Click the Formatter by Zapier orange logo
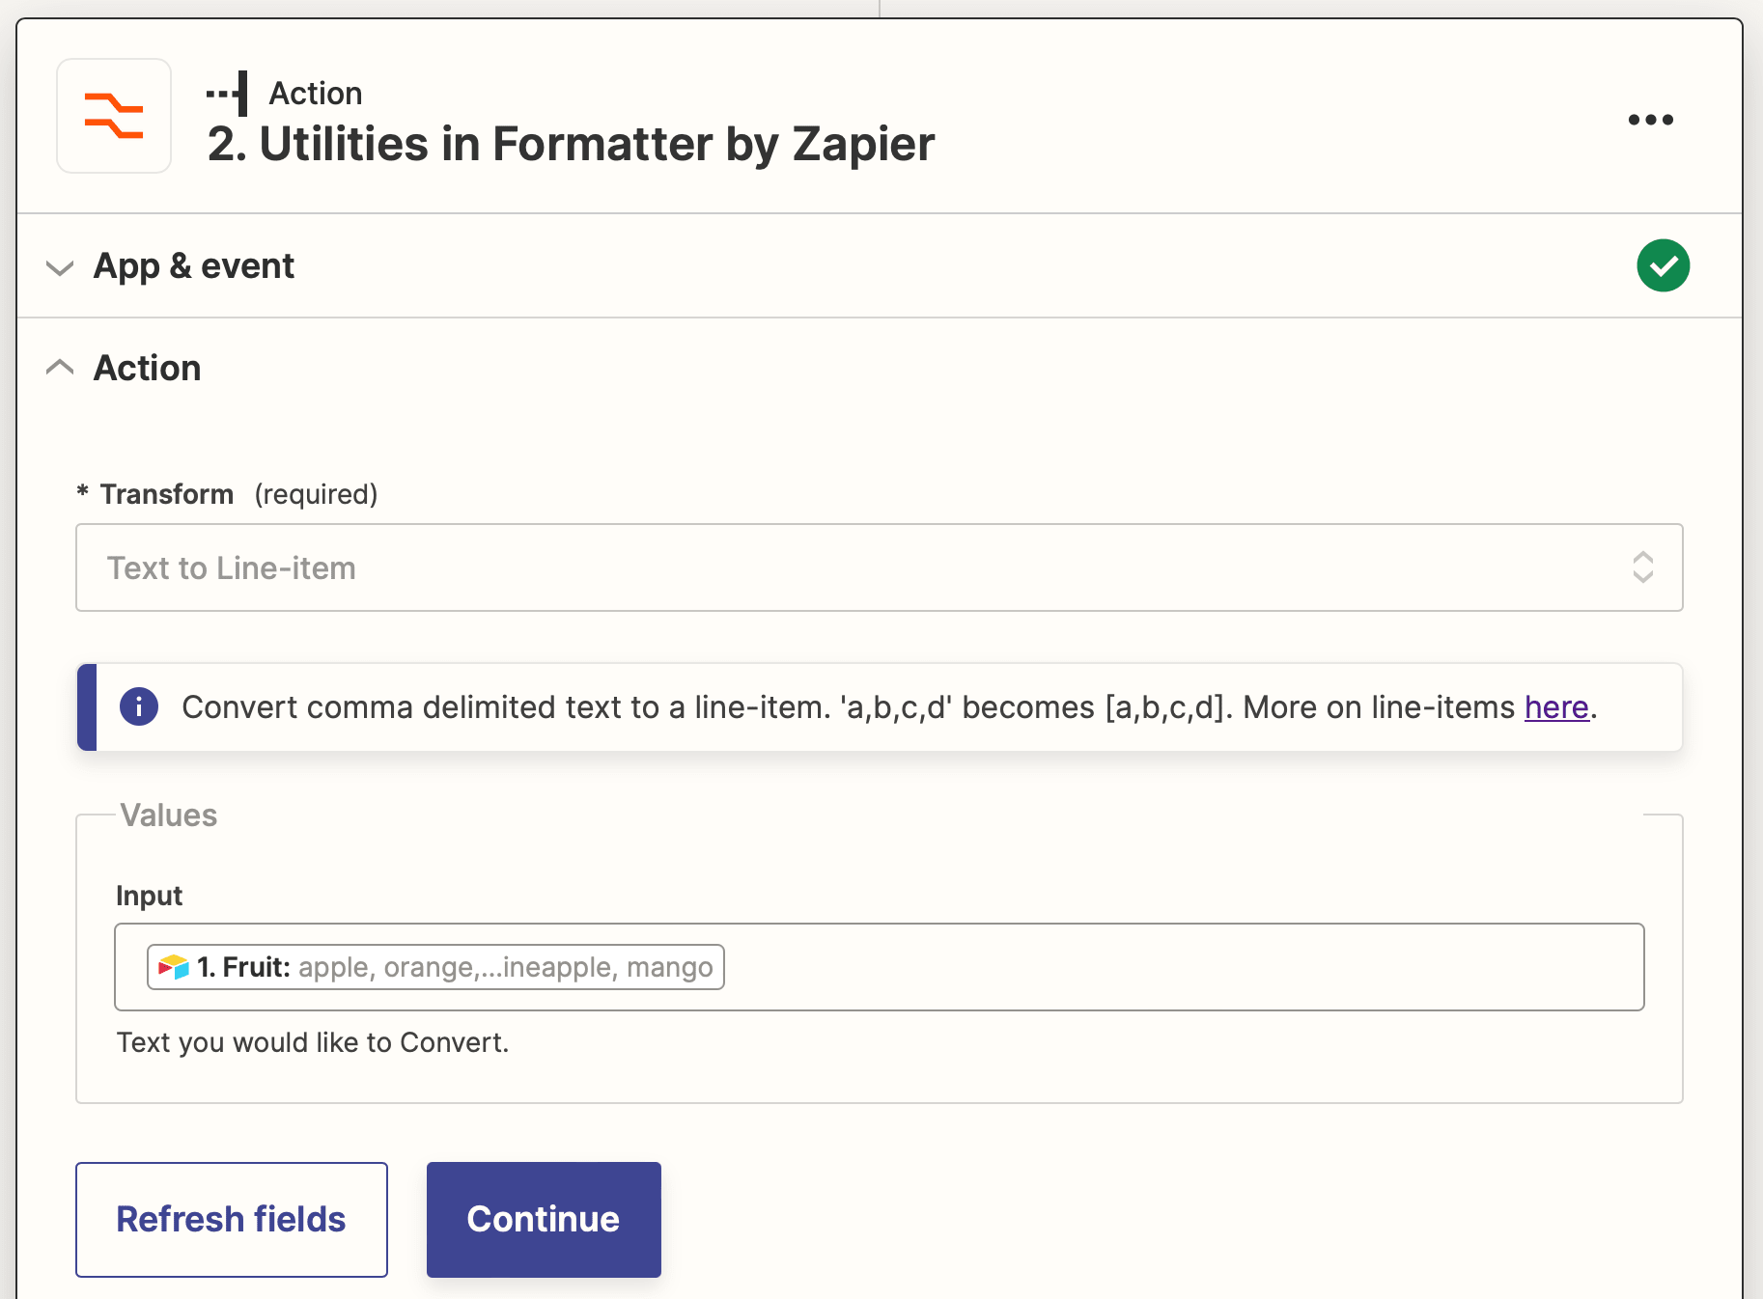1763x1299 pixels. point(114,116)
